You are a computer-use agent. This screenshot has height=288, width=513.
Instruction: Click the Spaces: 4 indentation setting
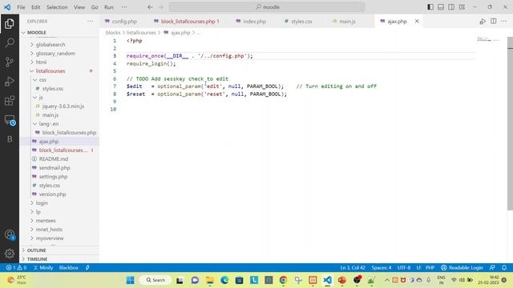[382, 268]
